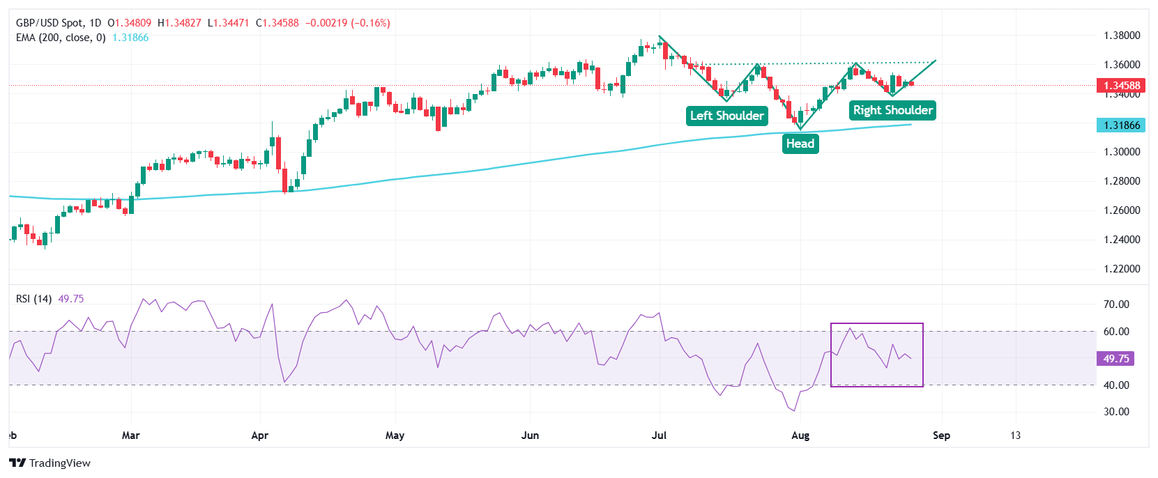Click the purple rectangle in RSI pane
Viewport: 1158px width, 478px height.
876,324
